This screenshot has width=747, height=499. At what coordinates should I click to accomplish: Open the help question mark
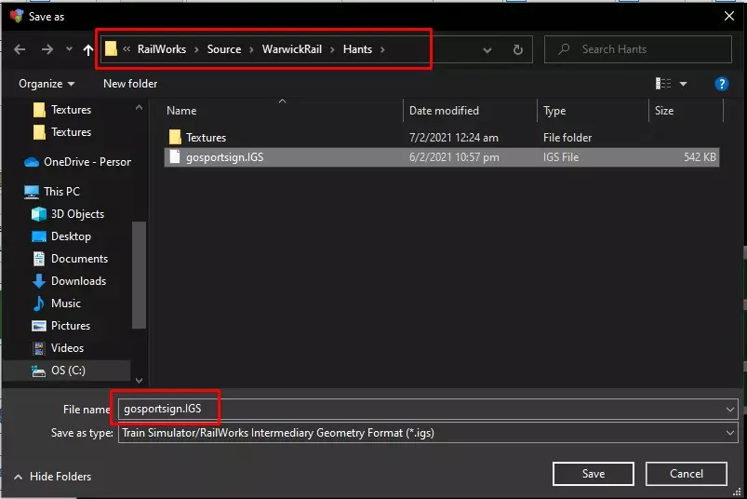point(721,84)
